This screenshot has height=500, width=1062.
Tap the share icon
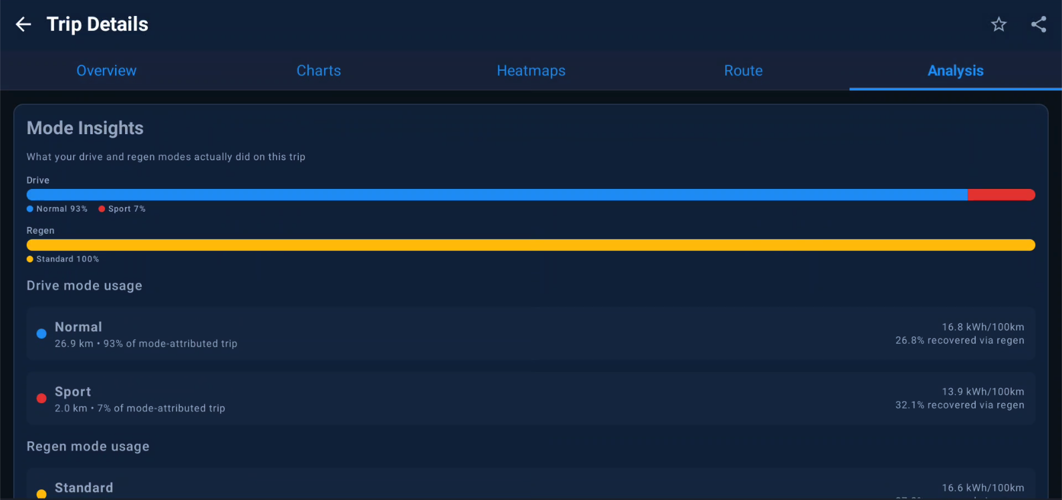[1039, 25]
